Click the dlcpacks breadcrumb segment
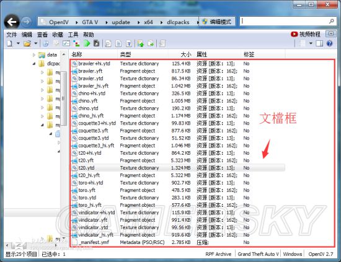This screenshot has width=341, height=262. click(178, 22)
